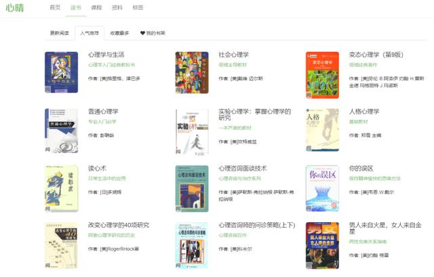Click the green tagline under 普通心理学
This screenshot has width=434, height=277.
point(102,122)
